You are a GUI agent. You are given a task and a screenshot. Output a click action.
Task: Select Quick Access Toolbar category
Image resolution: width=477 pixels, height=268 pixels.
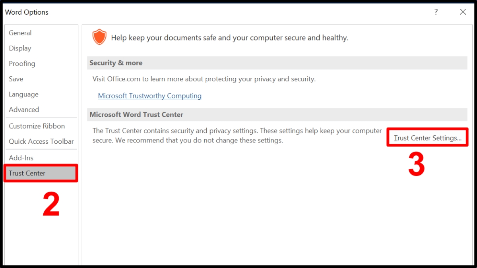pyautogui.click(x=41, y=141)
